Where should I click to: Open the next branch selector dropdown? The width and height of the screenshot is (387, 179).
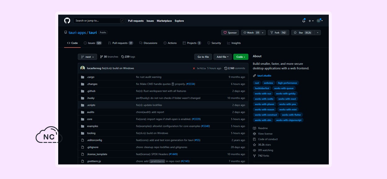point(87,57)
